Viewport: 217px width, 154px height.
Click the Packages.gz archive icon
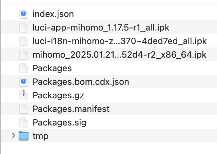[x=23, y=95]
